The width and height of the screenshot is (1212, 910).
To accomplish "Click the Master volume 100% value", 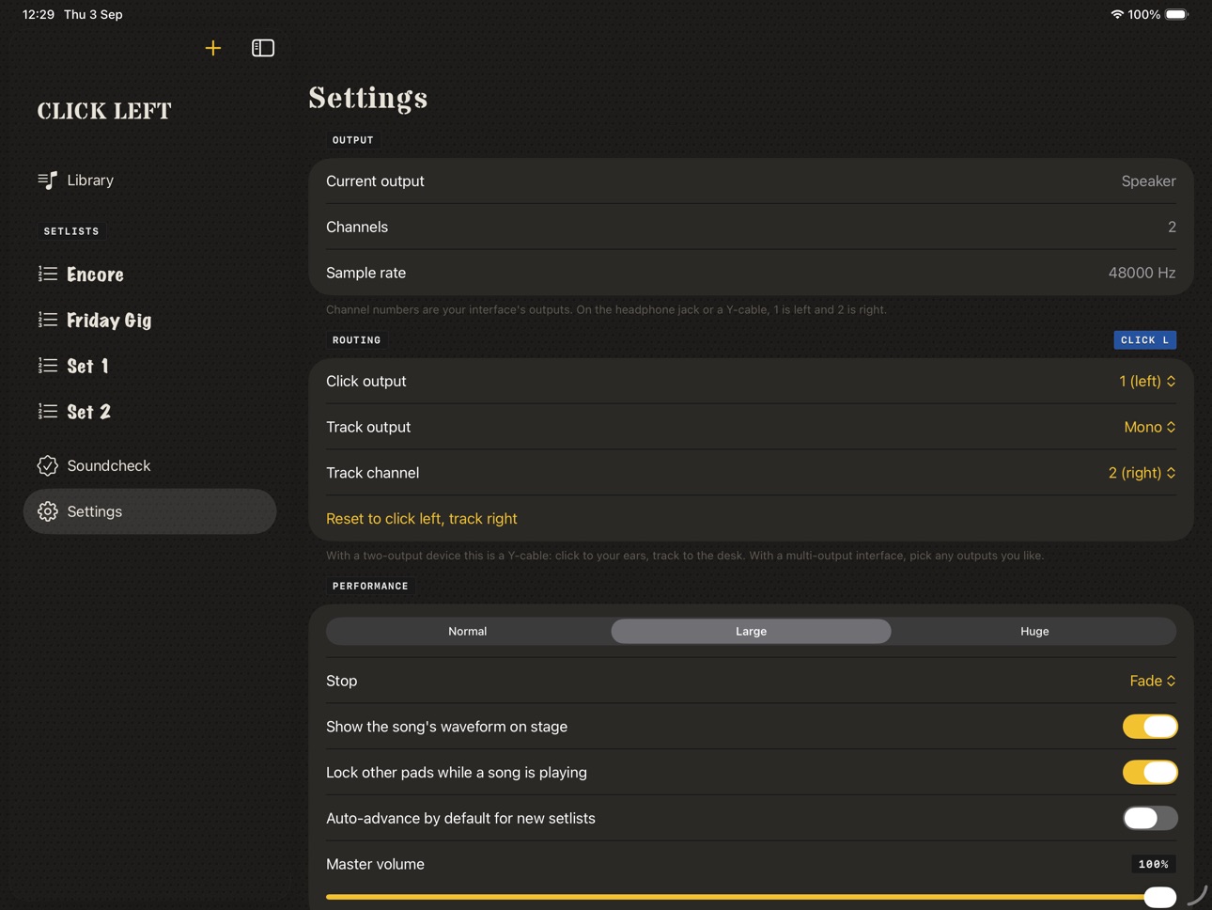I will 1154,864.
